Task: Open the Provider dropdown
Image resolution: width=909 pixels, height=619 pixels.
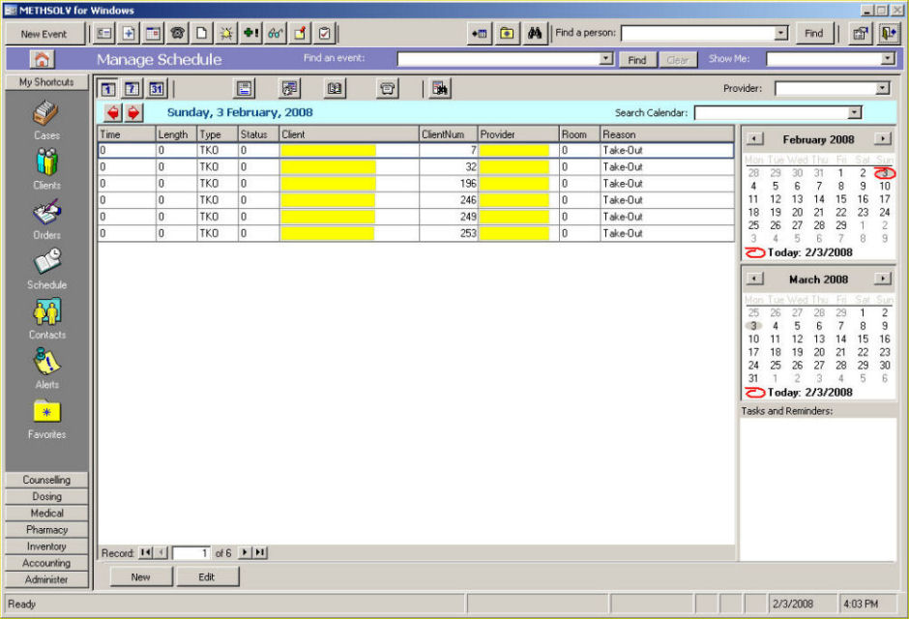Action: tap(882, 88)
